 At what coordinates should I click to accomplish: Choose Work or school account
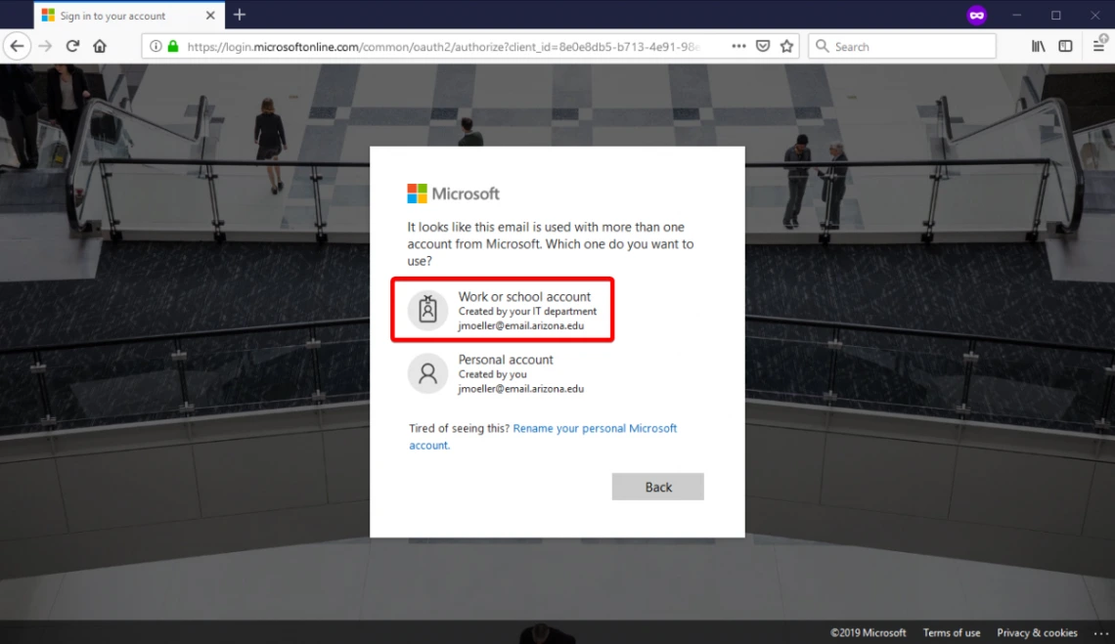[502, 310]
